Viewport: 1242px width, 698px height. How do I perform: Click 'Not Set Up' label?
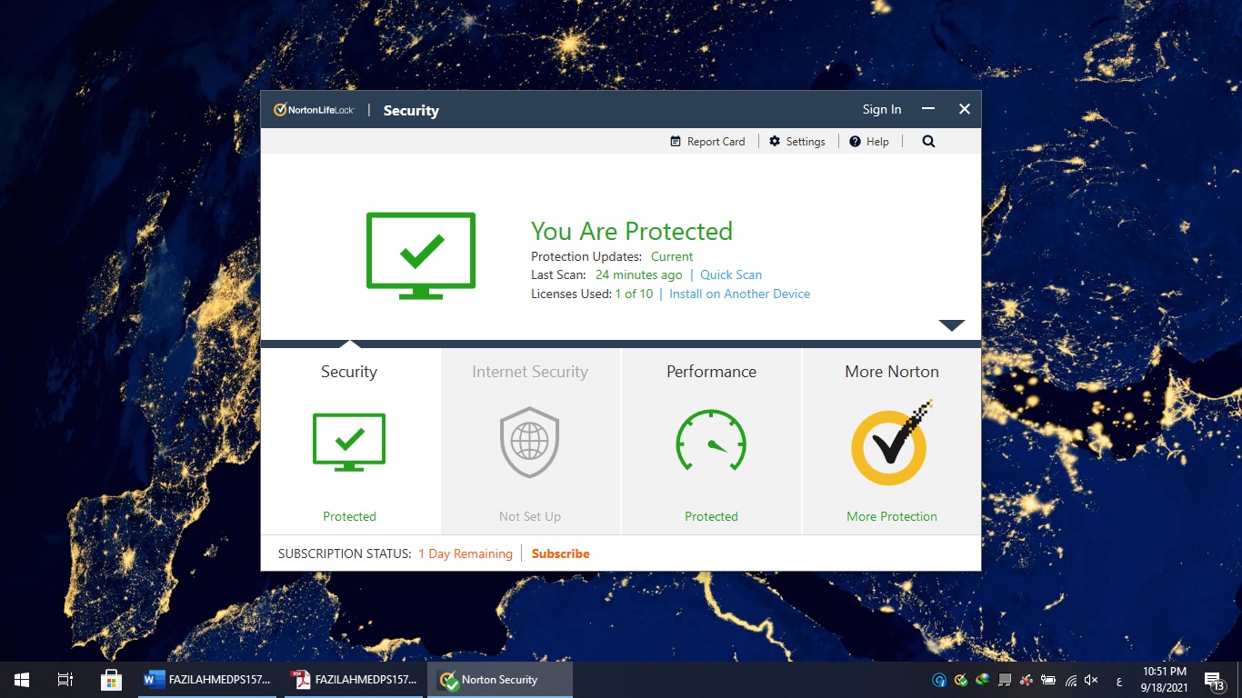(530, 516)
